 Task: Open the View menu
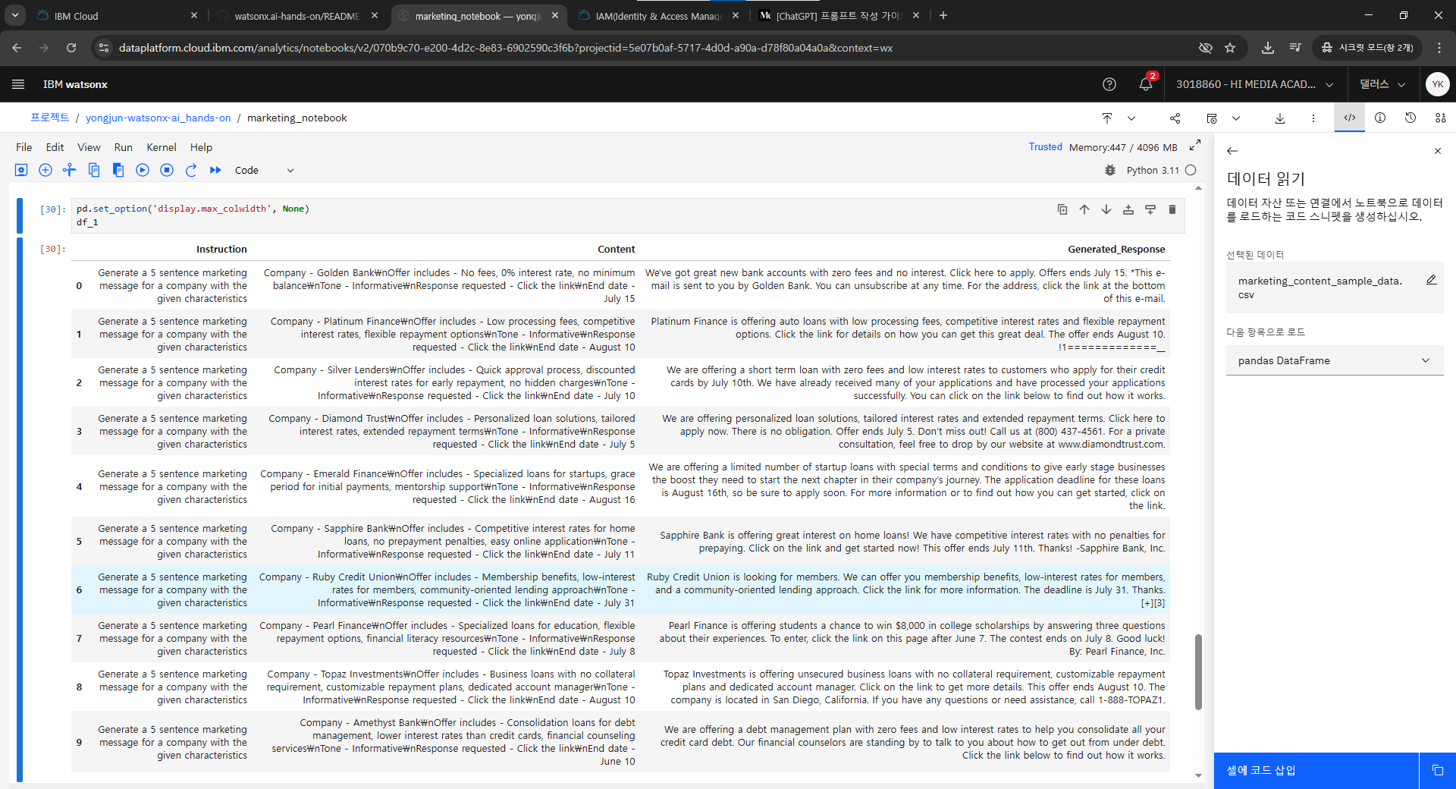tap(89, 147)
